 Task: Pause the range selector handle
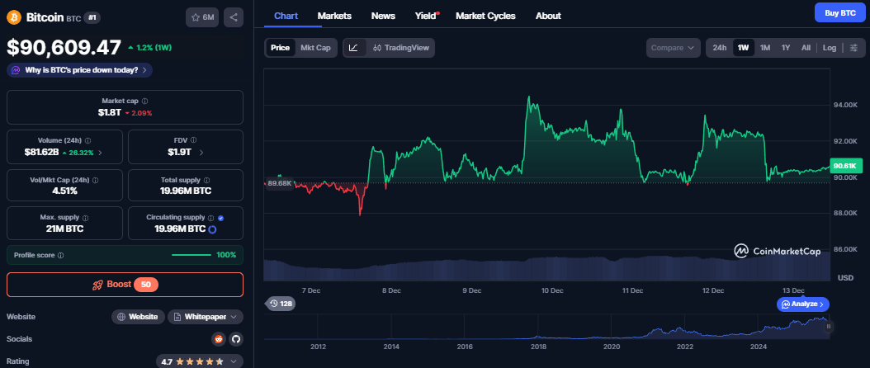point(829,327)
